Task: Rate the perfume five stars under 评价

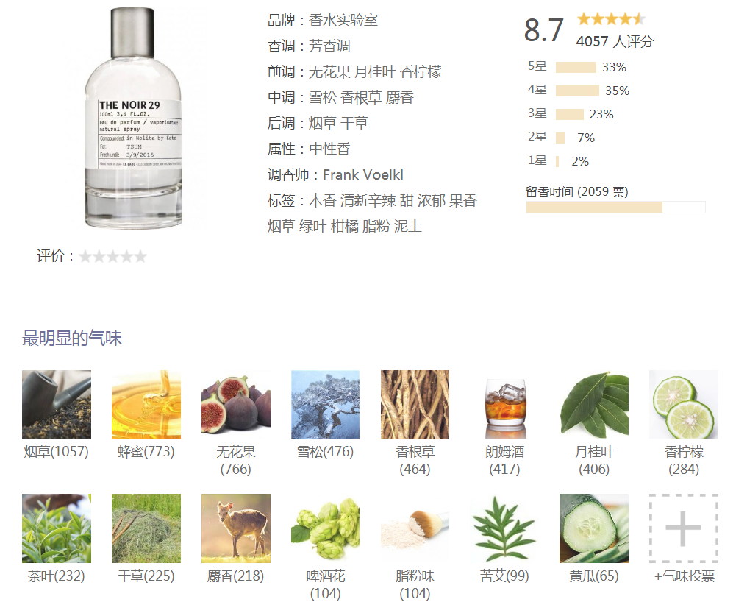Action: 140,257
